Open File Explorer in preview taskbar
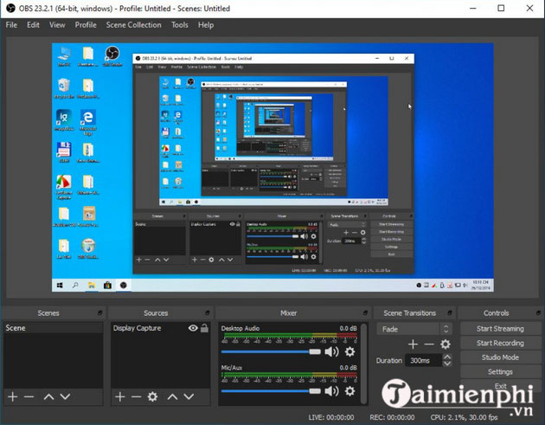Screen dimensions: 545x425 [x=92, y=285]
